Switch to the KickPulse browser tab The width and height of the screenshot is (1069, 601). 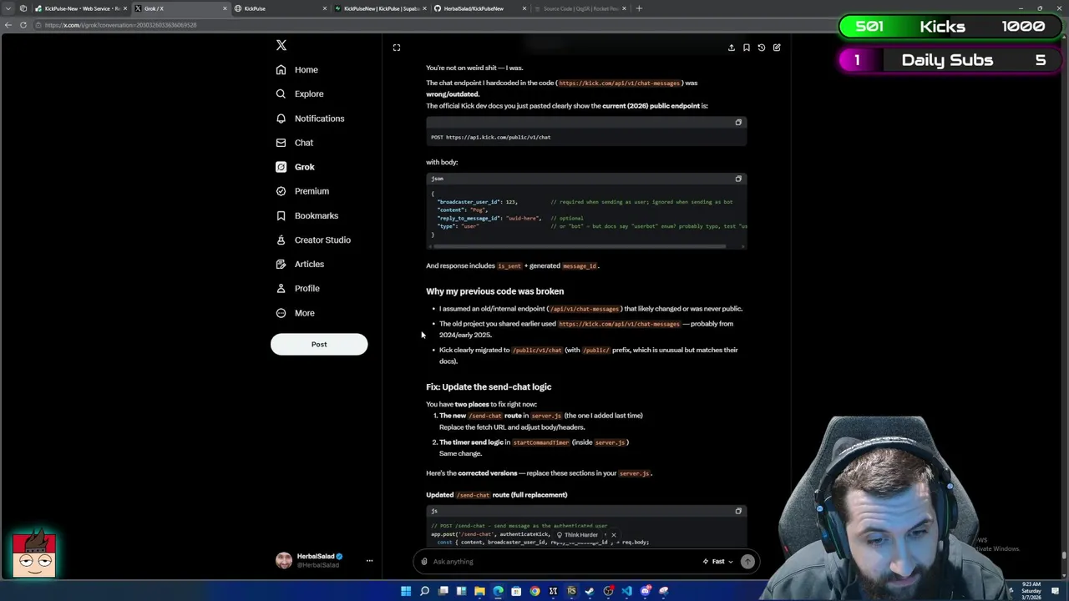pos(280,8)
